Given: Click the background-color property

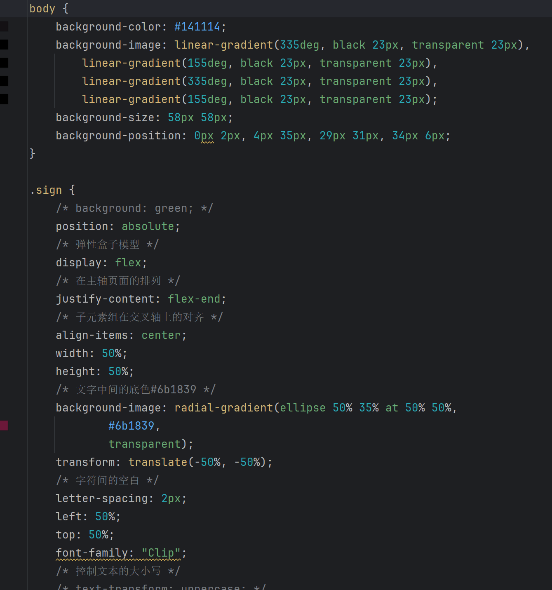Looking at the screenshot, I should pos(108,27).
